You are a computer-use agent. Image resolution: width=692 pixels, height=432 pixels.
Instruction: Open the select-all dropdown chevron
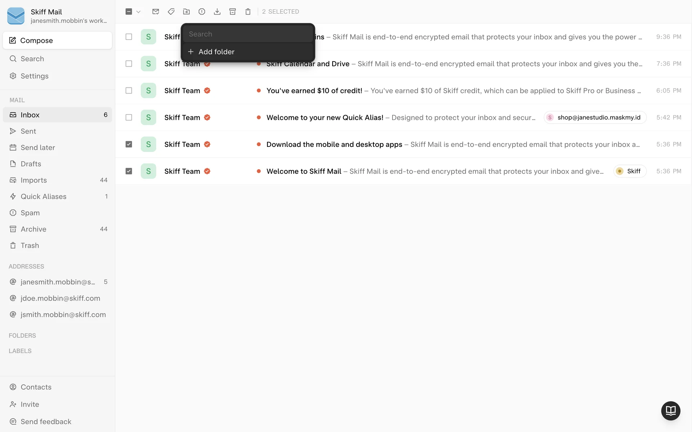pyautogui.click(x=138, y=12)
